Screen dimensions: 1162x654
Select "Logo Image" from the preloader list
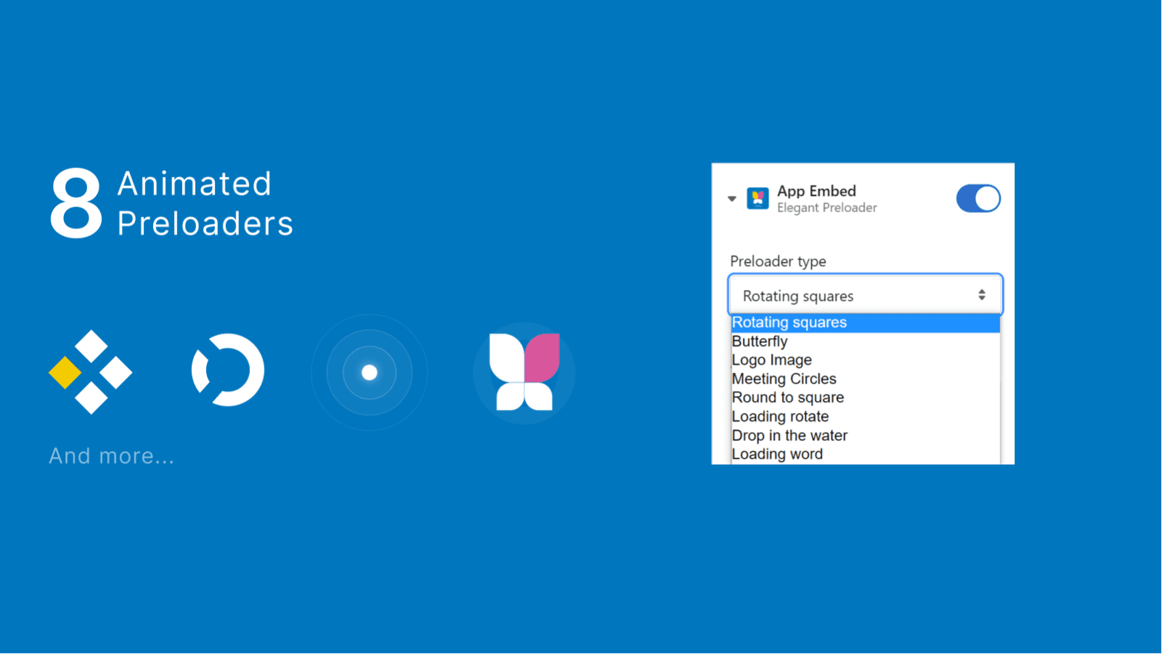[771, 360]
